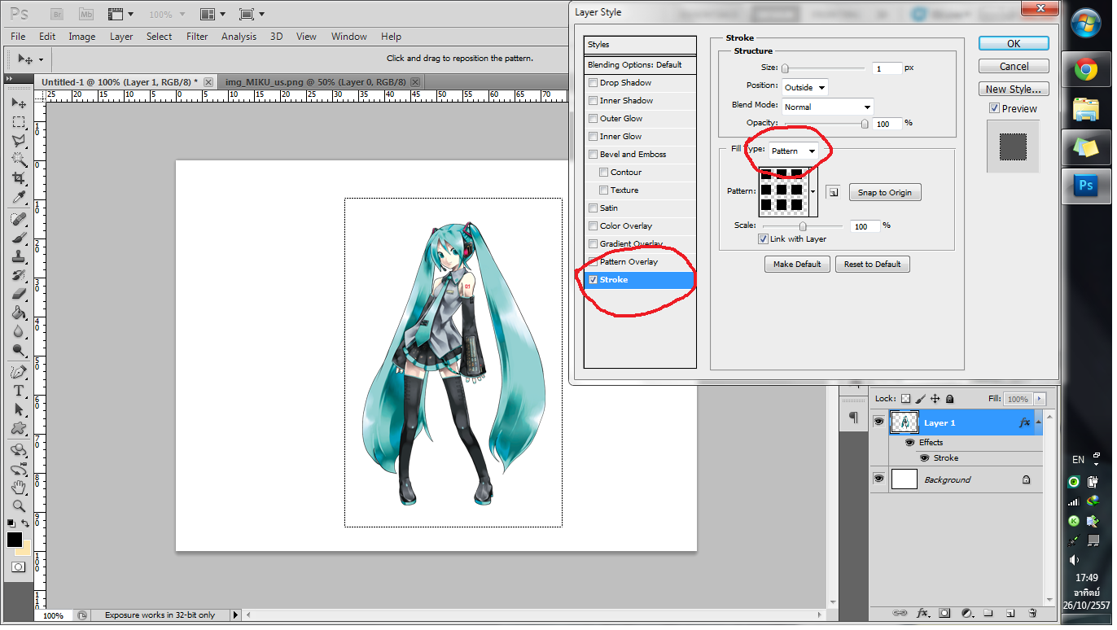The height and width of the screenshot is (630, 1117).
Task: Hide the Background layer eye icon
Action: [878, 479]
